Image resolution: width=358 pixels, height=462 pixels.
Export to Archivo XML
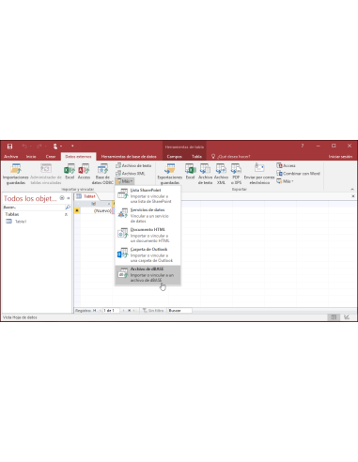pos(221,174)
